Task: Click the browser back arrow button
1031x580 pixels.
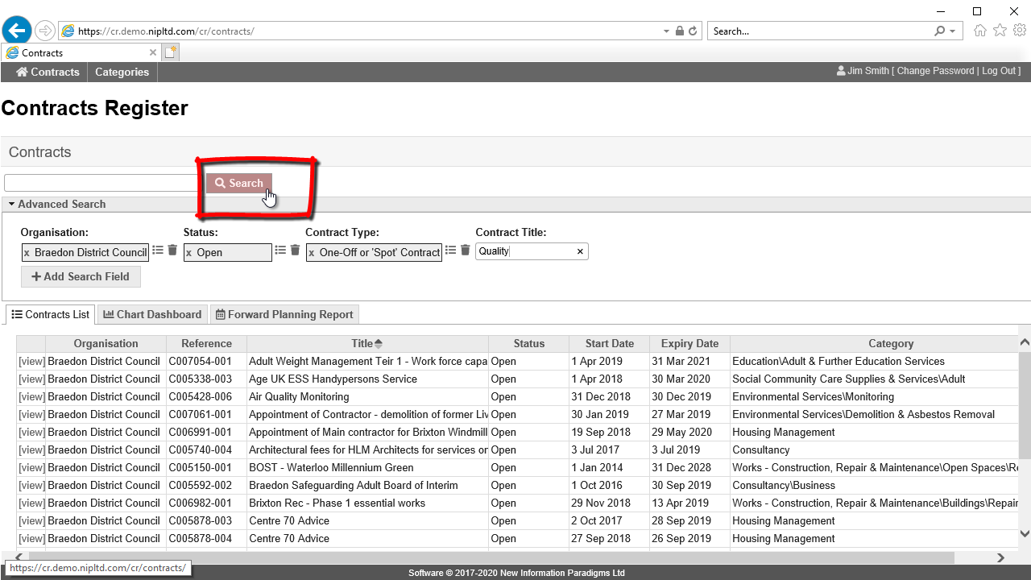Action: (x=17, y=31)
